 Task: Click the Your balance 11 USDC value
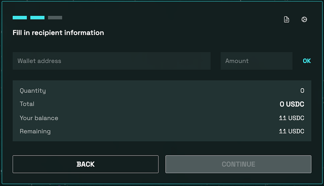(x=291, y=118)
